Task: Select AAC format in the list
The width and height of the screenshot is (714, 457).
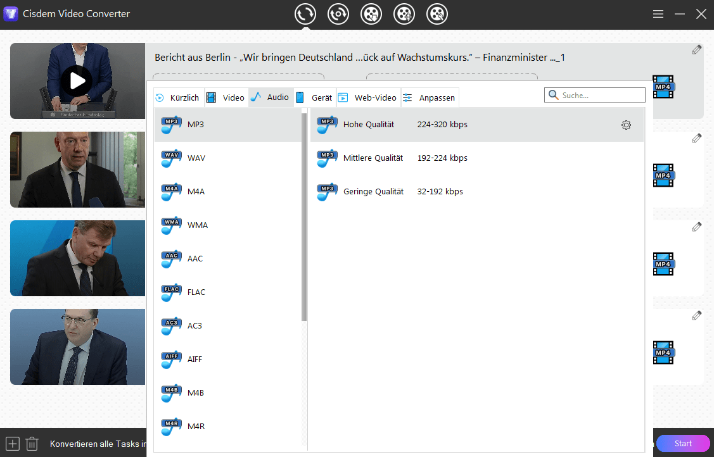Action: pyautogui.click(x=227, y=259)
